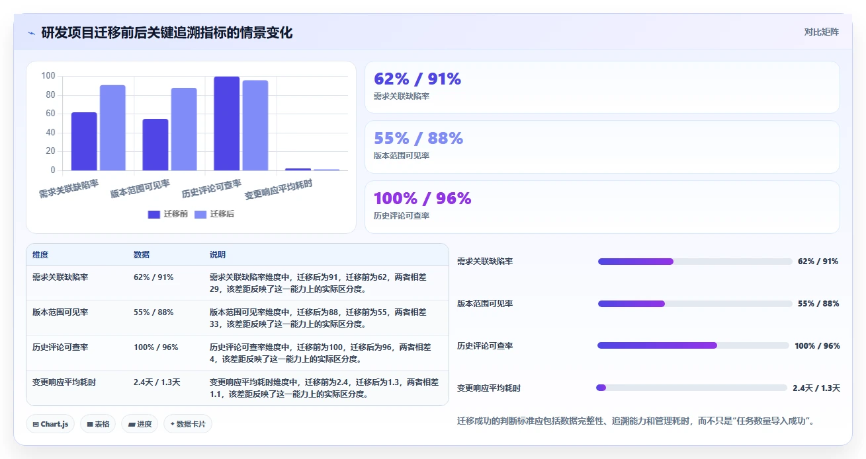Click the 对比矩阵 label in header
The image size is (866, 459).
tap(821, 32)
